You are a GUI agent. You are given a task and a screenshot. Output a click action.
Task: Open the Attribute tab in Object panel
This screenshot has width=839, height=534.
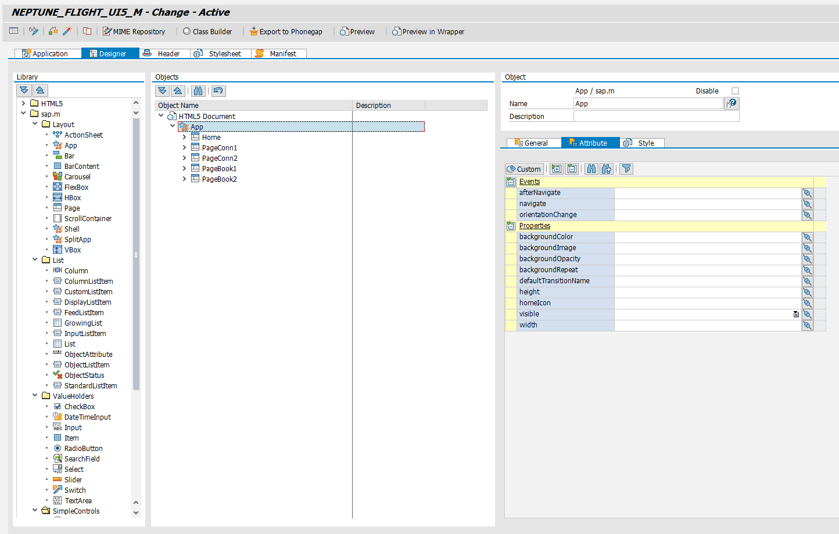click(590, 143)
